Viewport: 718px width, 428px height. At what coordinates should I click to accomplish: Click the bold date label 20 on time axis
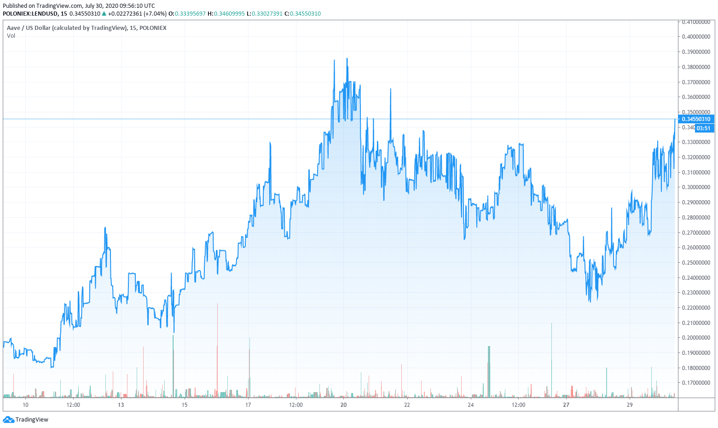pos(343,405)
